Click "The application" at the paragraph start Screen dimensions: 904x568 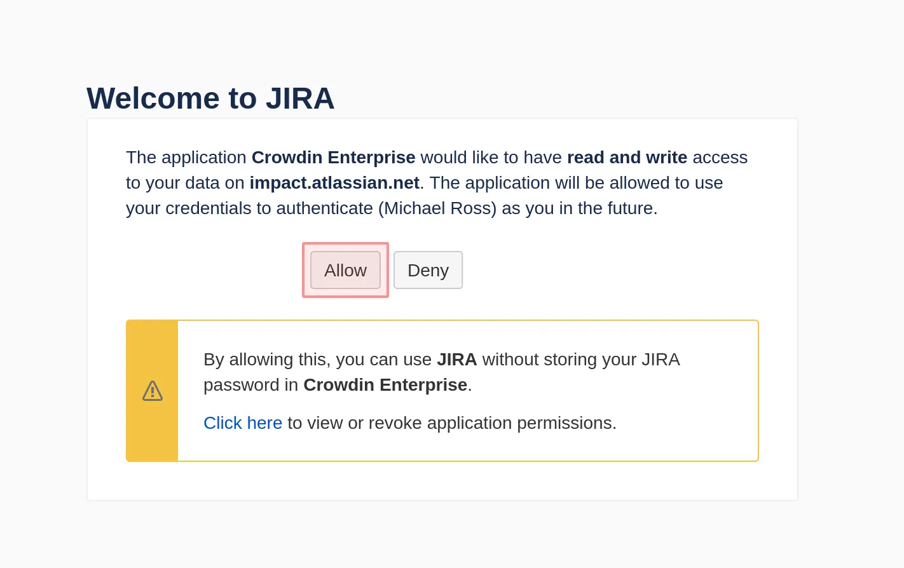pos(186,158)
